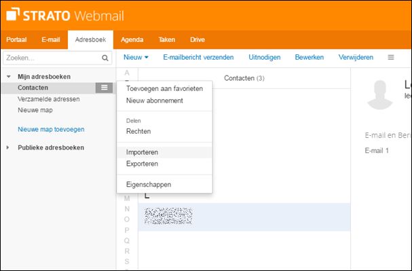
Task: Select Verzamelde adressen folder
Action: 49,99
